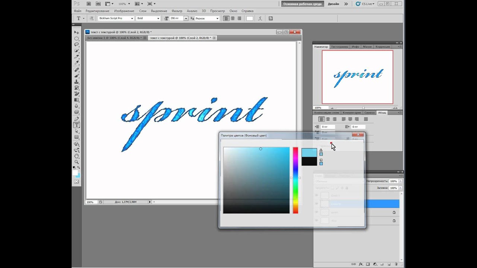477x268 pixels.
Task: Open the font size dropdown 290 пт
Action: (x=186, y=18)
